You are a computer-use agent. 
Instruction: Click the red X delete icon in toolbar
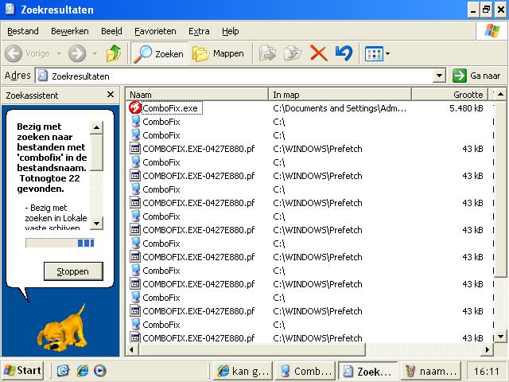point(318,53)
